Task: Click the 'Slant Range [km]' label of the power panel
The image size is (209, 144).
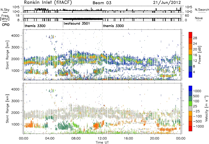Action: coord(7,55)
